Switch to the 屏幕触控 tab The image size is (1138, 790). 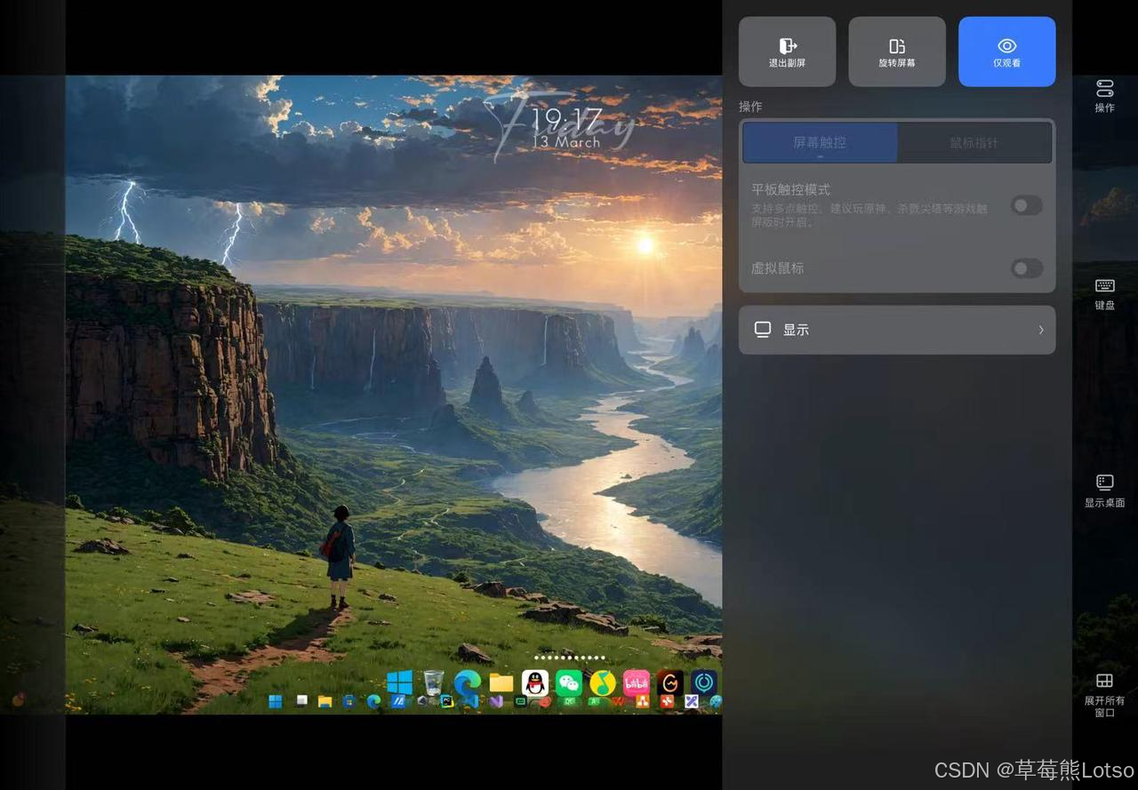(820, 142)
